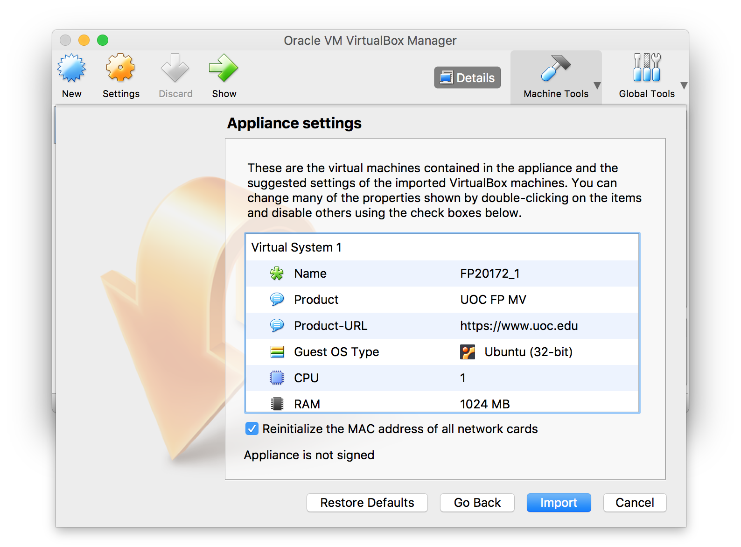Select the Machine Tools hammer icon
Image resolution: width=741 pixels, height=547 pixels.
(555, 68)
